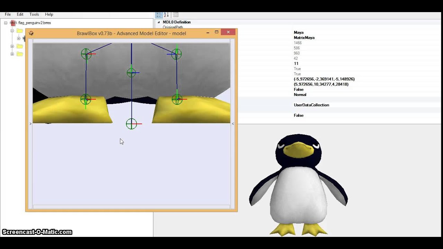Click the (-5,972656,-2,369141,-5,148926) value

(x=324, y=79)
